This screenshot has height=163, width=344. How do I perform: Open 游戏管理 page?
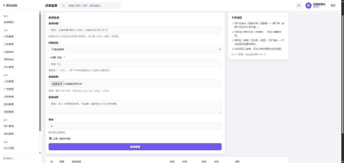(x=9, y=104)
